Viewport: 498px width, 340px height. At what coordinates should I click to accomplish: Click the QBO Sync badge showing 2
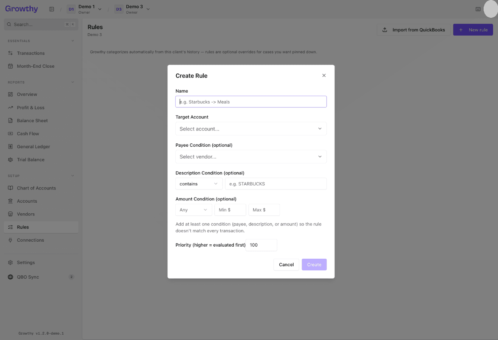(x=71, y=277)
